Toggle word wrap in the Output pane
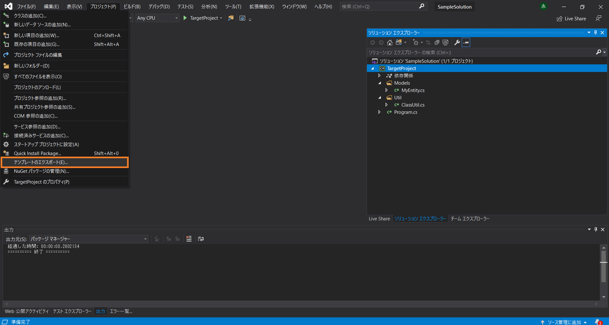The image size is (609, 325). pos(201,238)
